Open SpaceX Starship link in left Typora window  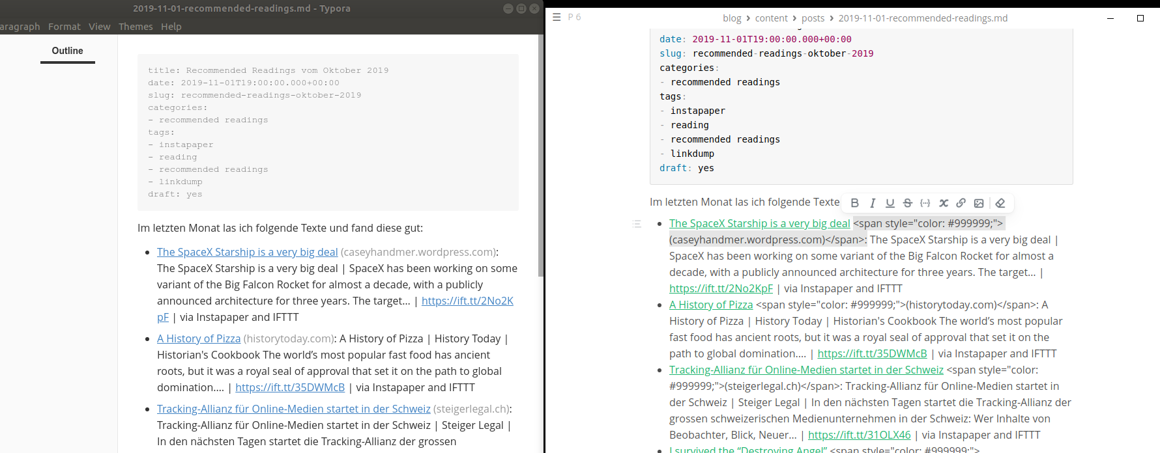click(x=248, y=253)
